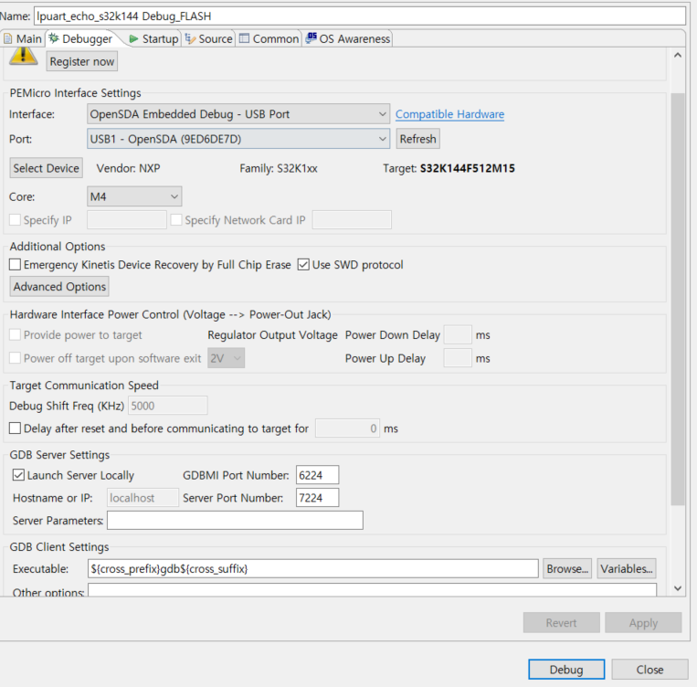The width and height of the screenshot is (697, 687).
Task: Click the Refresh button
Action: coord(417,139)
